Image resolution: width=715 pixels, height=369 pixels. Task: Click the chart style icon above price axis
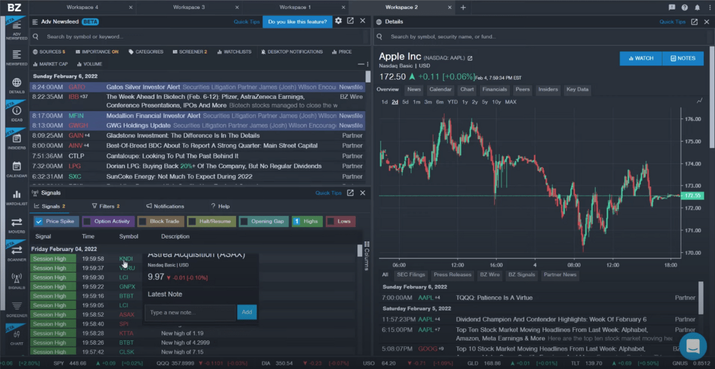[x=699, y=101]
